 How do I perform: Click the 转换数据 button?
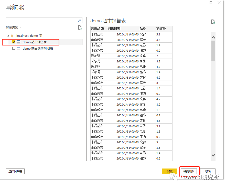pos(189,171)
